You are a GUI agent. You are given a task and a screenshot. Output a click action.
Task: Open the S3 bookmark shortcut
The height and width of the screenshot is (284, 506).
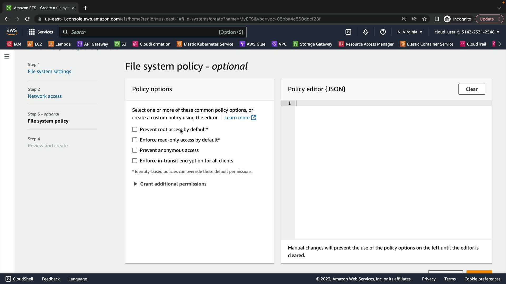pos(120,44)
